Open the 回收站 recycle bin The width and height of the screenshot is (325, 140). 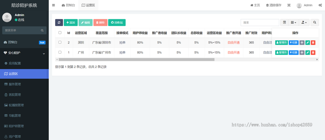pos(117,23)
